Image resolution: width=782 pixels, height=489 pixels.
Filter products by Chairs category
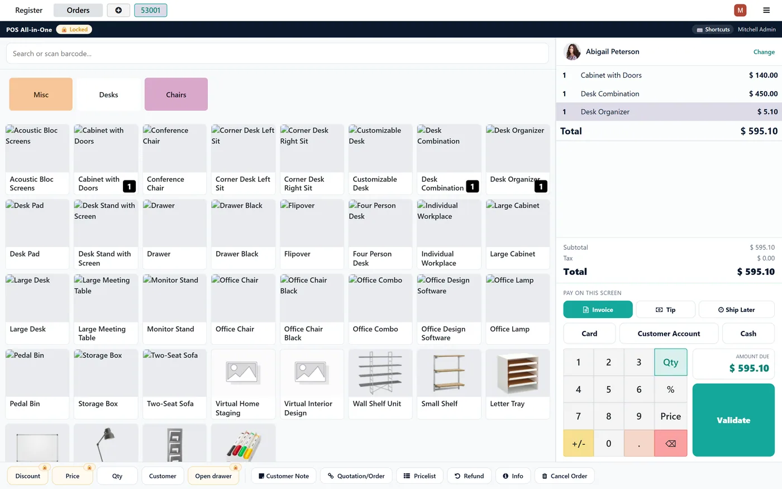[176, 94]
